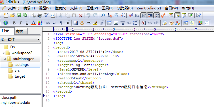The width and height of the screenshot is (214, 107).
Task: Insert SP span tag
Action: (156, 23)
